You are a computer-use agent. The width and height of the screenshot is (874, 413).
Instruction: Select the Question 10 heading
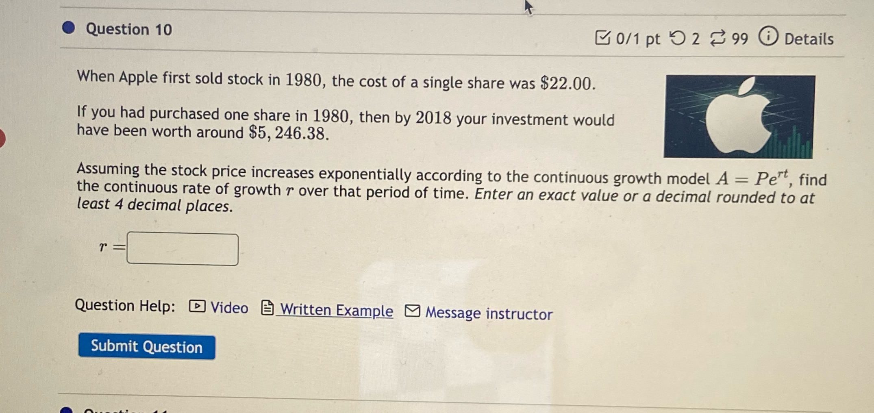(x=126, y=29)
